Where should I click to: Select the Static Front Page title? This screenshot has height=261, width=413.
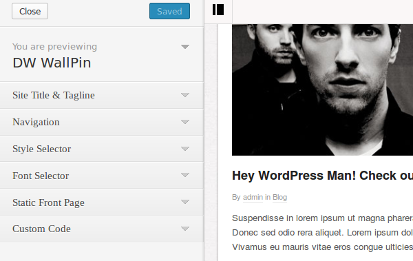(48, 202)
